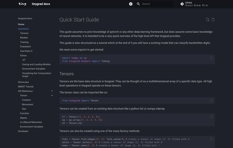Image resolution: width=233 pixels, height=148 pixels.
Task: Open the MNIST Tutorial page
Action: tap(26, 86)
